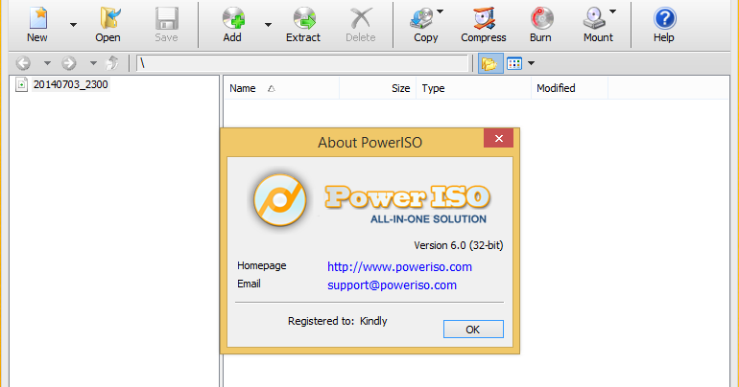Expand the view mode dropdown arrow
Viewport: 739px width, 387px height.
pos(531,63)
